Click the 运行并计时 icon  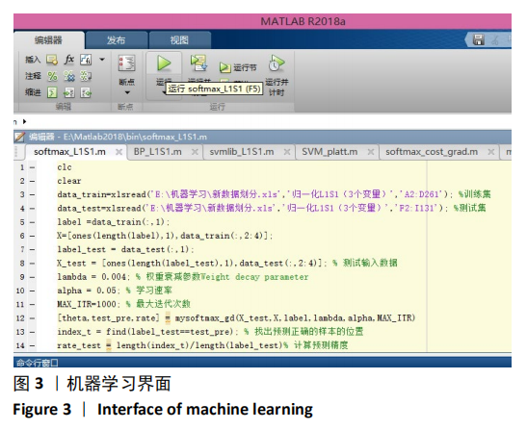pos(277,63)
